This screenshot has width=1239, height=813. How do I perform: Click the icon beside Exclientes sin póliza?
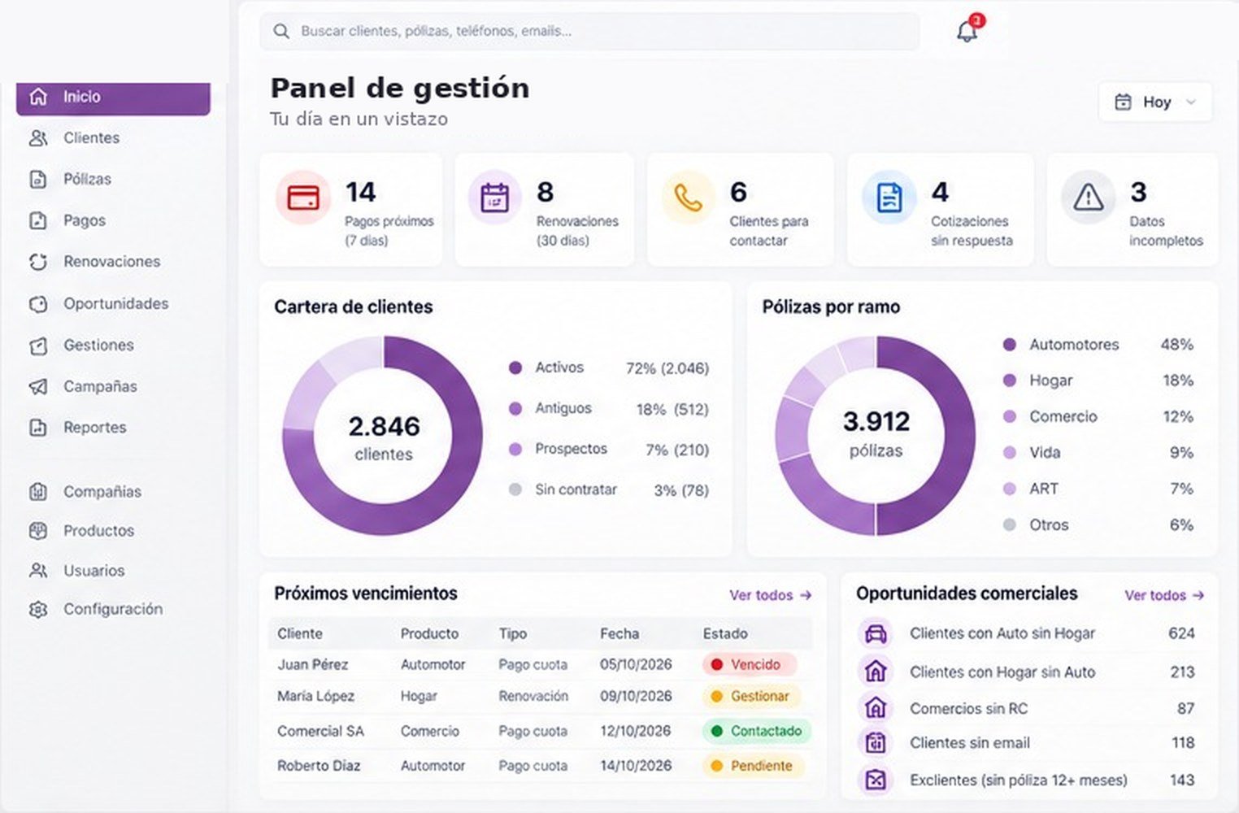tap(876, 780)
